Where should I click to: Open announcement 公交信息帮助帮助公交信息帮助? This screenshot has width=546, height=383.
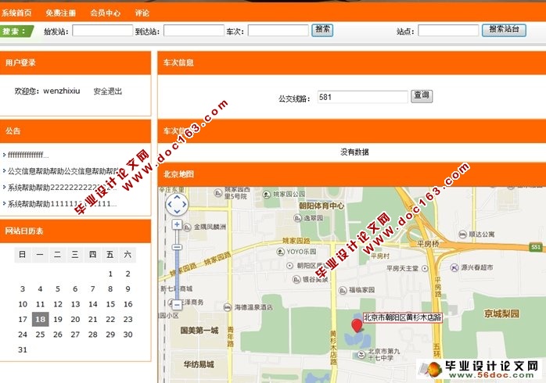[x=63, y=171]
